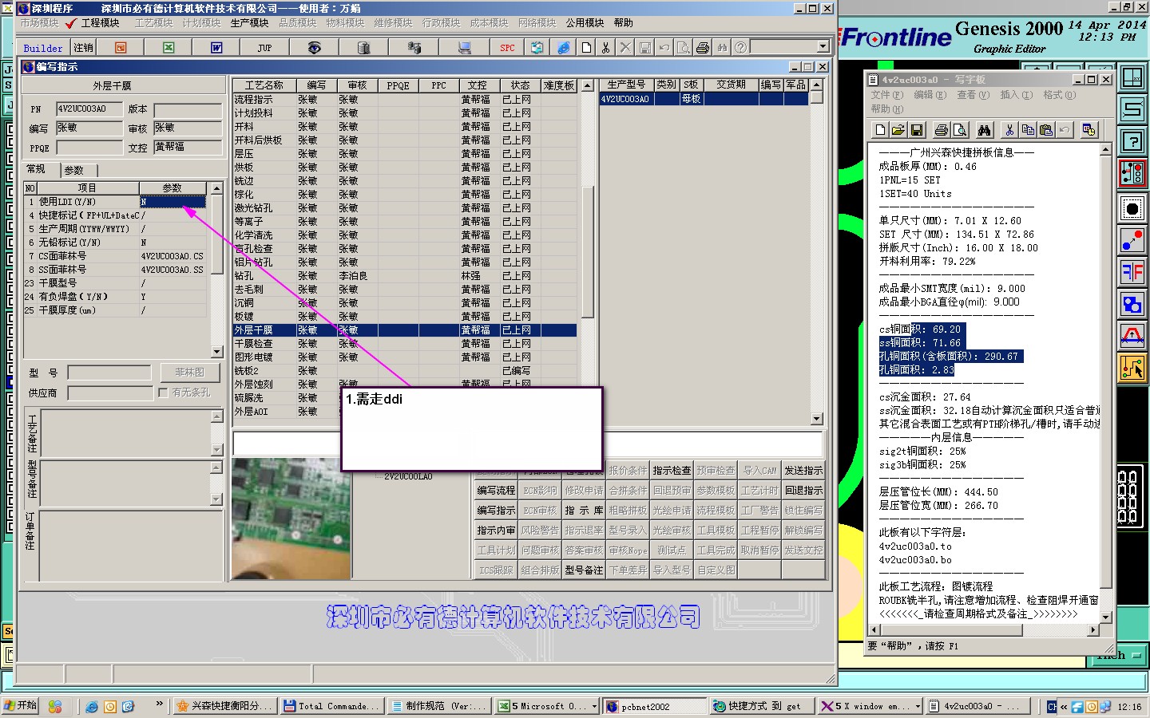The width and height of the screenshot is (1150, 718).
Task: Click the Builder toolbar button
Action: tap(43, 48)
